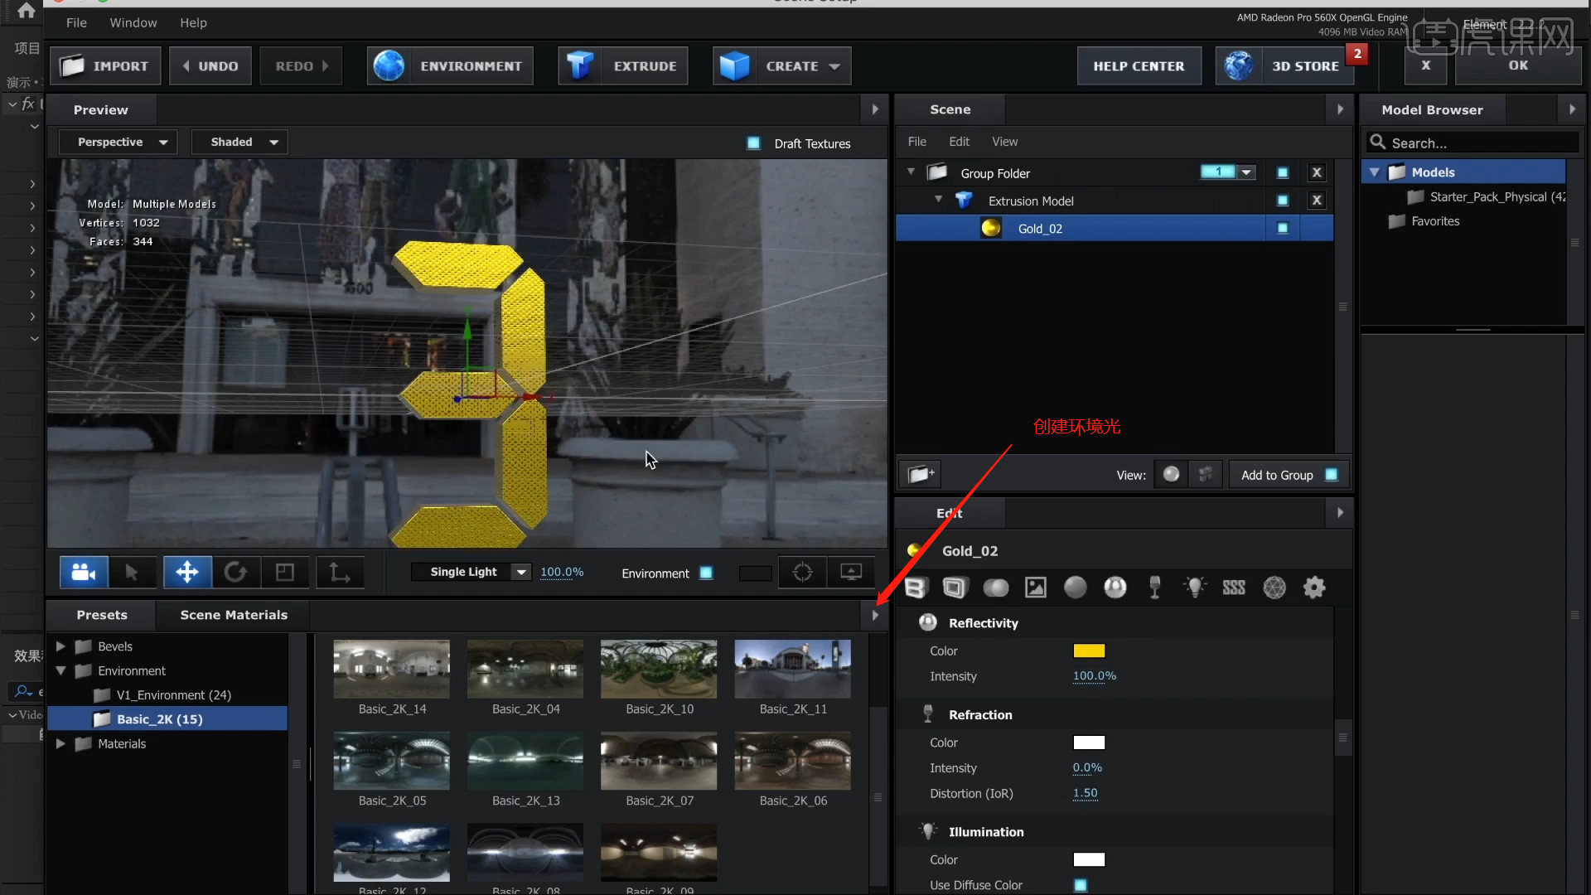
Task: Toggle Extrusion Model visibility checkbox
Action: 1283,200
